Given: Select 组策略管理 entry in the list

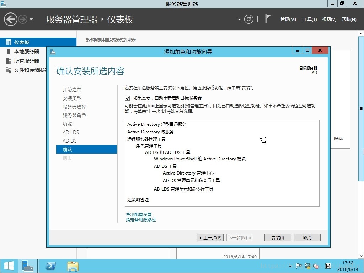Looking at the screenshot, I should pyautogui.click(x=138, y=200).
